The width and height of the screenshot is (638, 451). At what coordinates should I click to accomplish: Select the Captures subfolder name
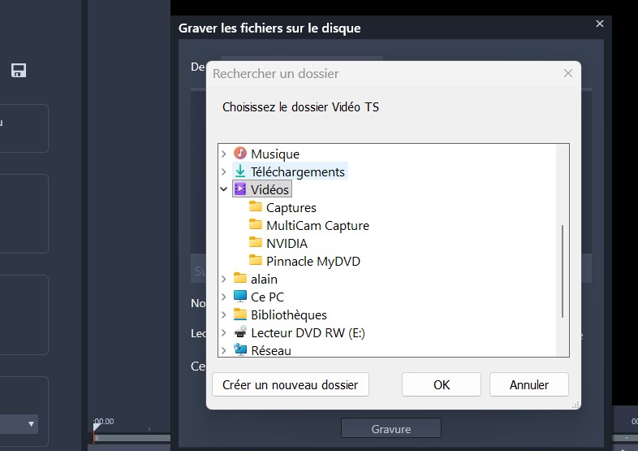pos(291,208)
